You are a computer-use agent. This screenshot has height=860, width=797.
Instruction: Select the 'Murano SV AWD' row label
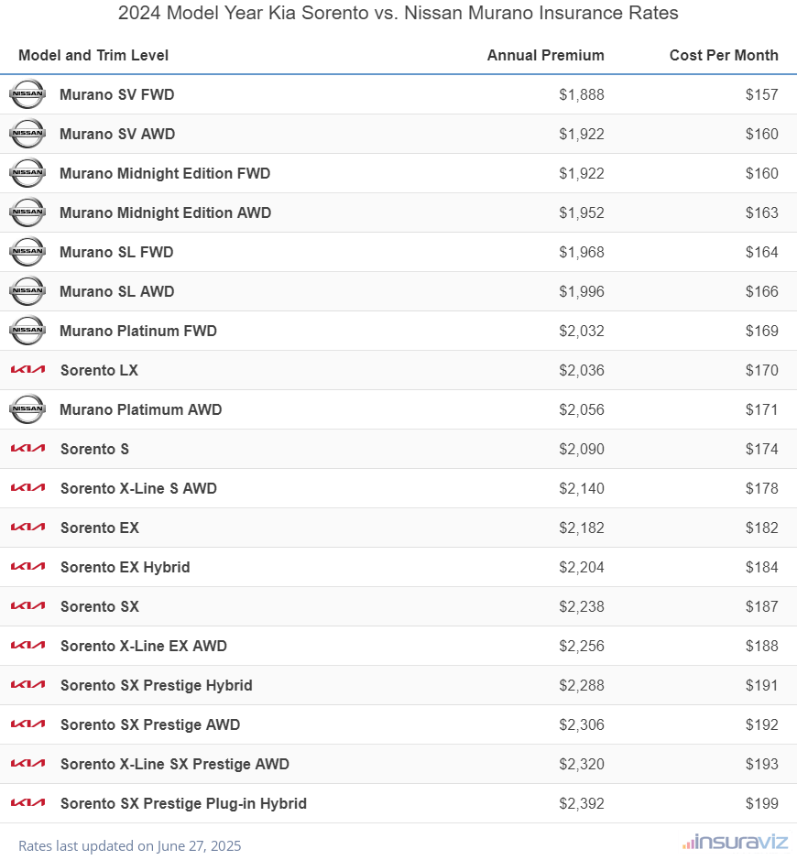click(x=117, y=135)
